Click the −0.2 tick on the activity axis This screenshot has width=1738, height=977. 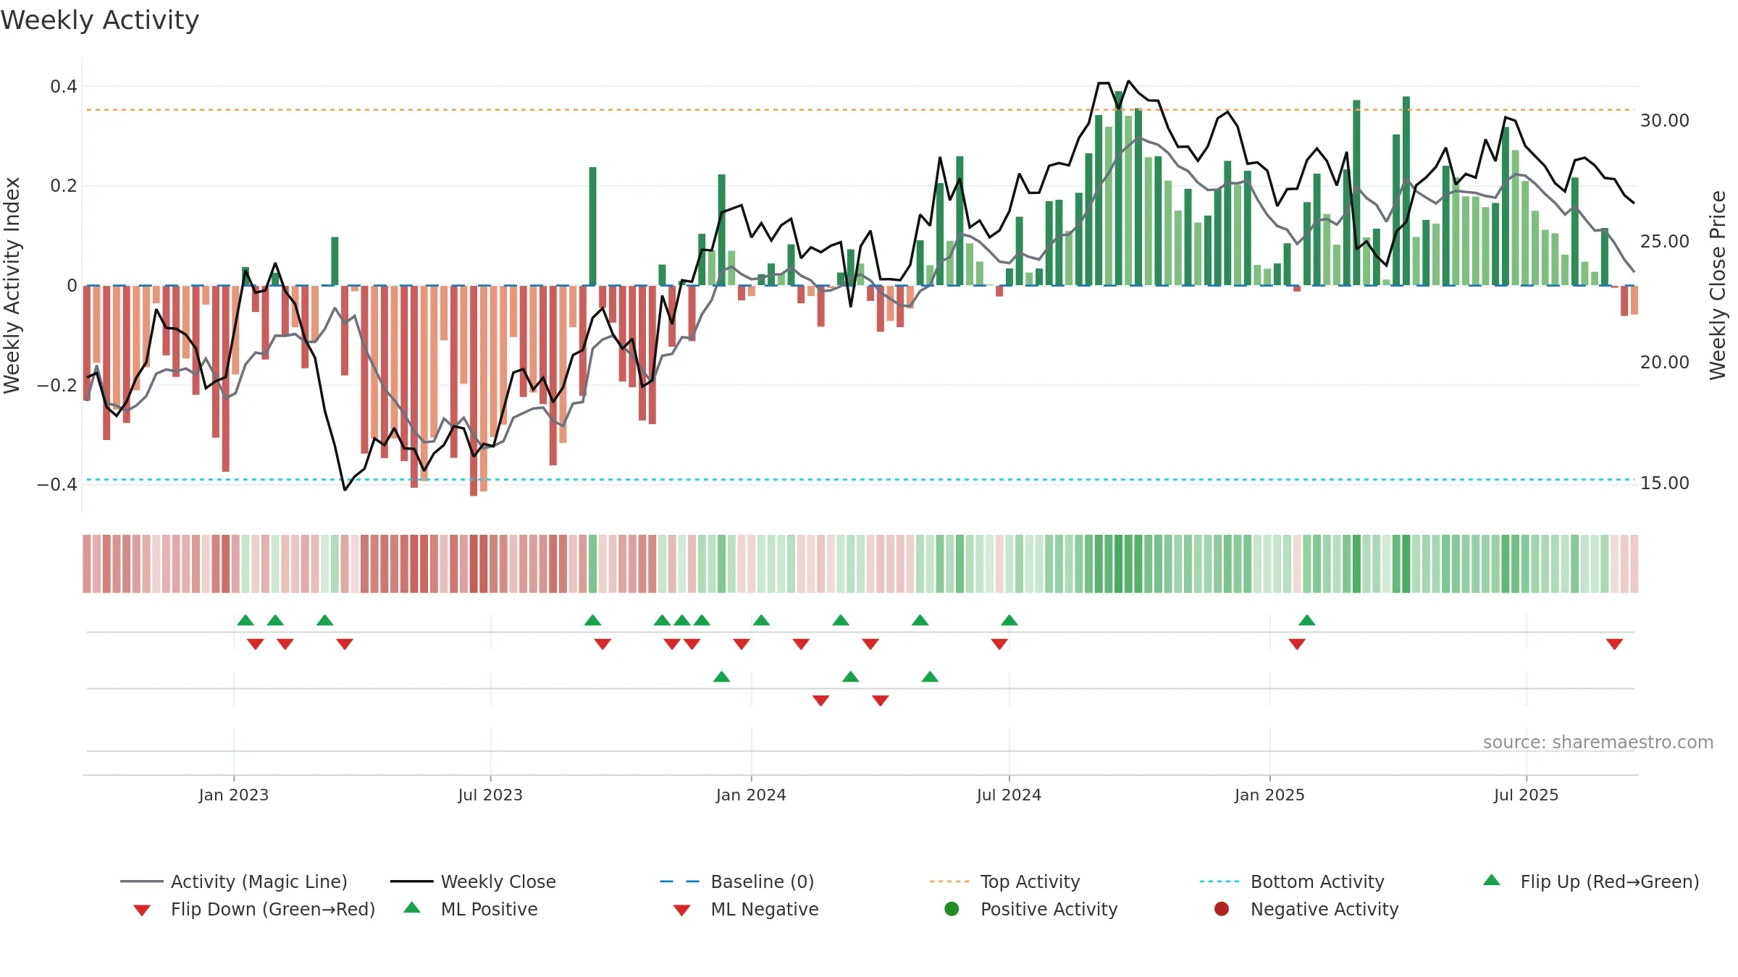pyautogui.click(x=56, y=385)
